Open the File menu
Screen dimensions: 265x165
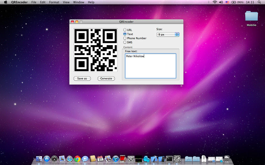click(x=34, y=2)
